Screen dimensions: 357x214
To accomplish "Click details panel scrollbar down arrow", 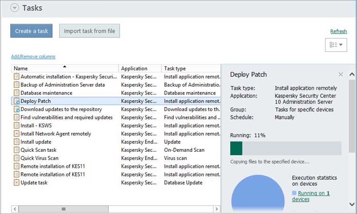I will coord(352,204).
